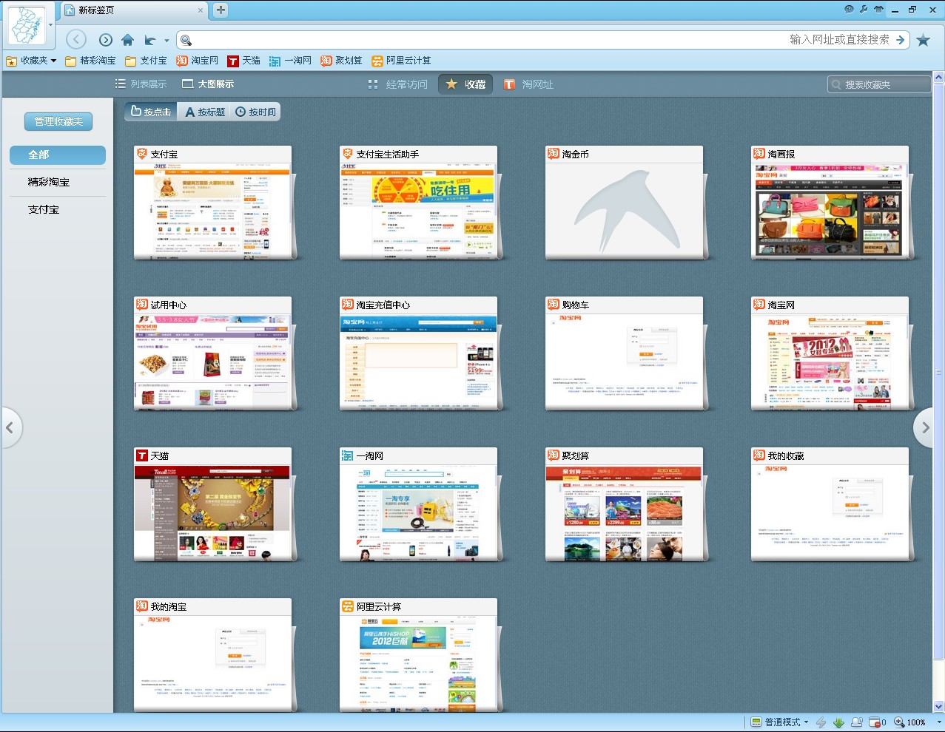Open the 我的收藏 favorite thumbnail
Image resolution: width=945 pixels, height=732 pixels.
coord(830,504)
